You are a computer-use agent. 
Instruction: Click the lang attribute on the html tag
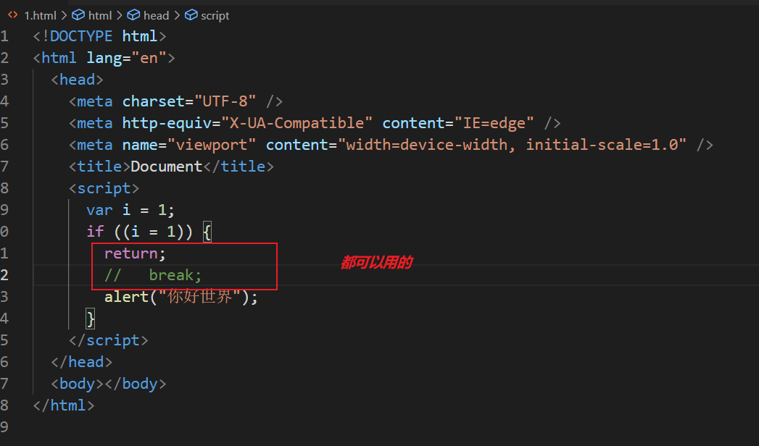pos(104,59)
